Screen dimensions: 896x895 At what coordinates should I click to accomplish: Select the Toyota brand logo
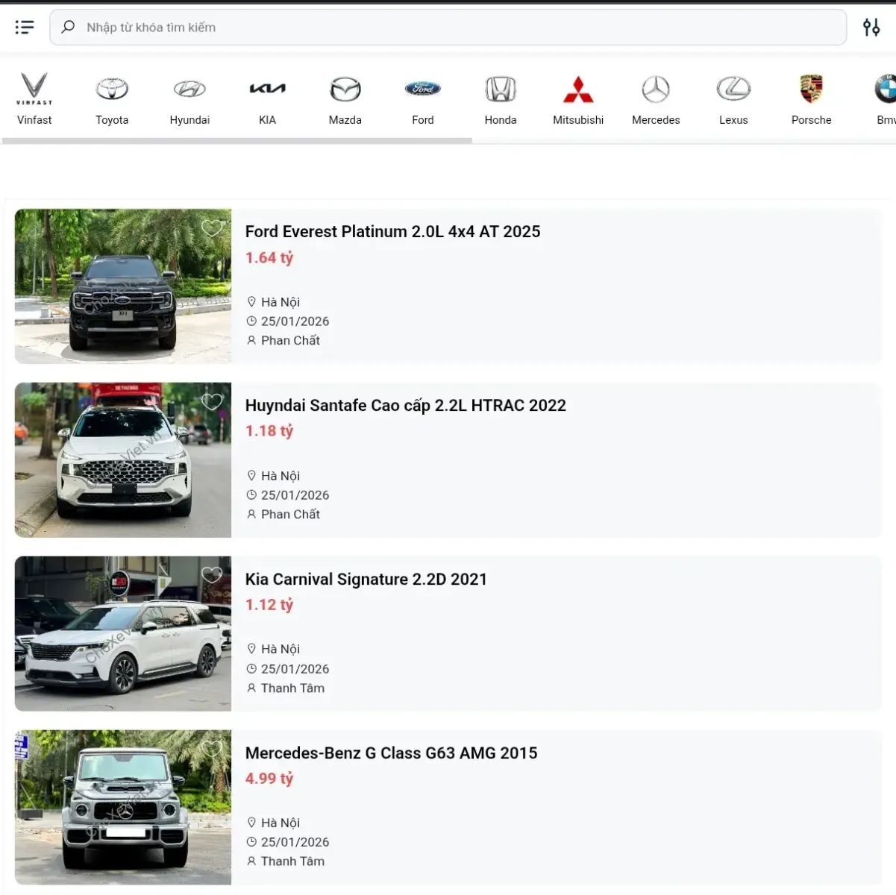(112, 89)
